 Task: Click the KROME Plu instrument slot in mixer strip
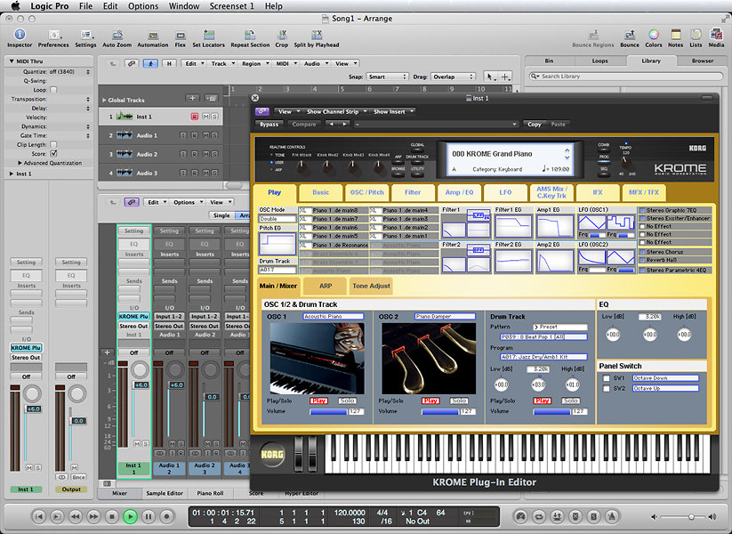[133, 316]
